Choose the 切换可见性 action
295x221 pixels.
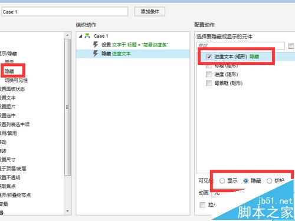[x=16, y=80]
